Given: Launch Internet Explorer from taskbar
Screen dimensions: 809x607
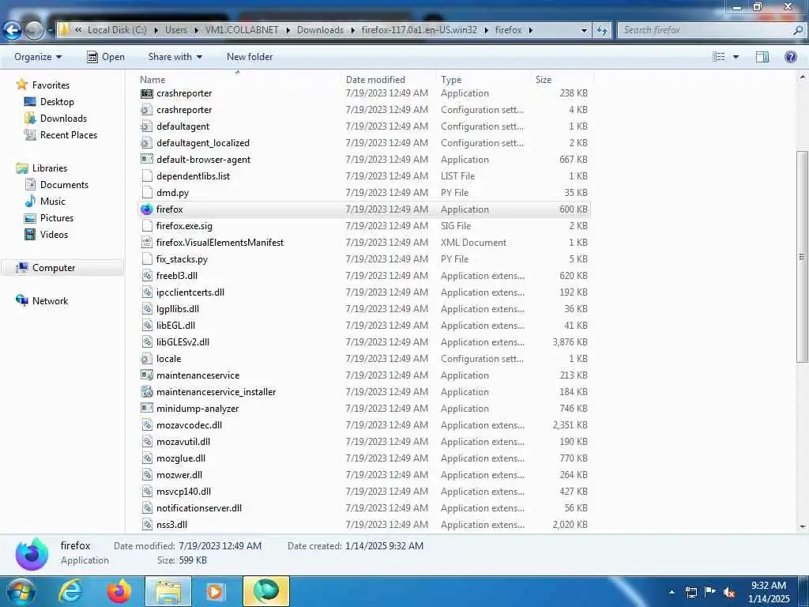Looking at the screenshot, I should pyautogui.click(x=70, y=591).
